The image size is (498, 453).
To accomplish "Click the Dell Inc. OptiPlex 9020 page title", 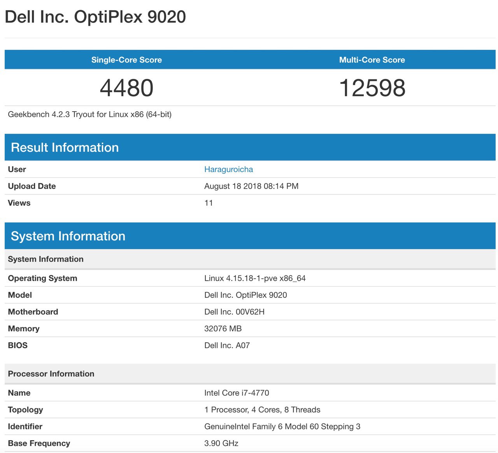I will point(95,17).
